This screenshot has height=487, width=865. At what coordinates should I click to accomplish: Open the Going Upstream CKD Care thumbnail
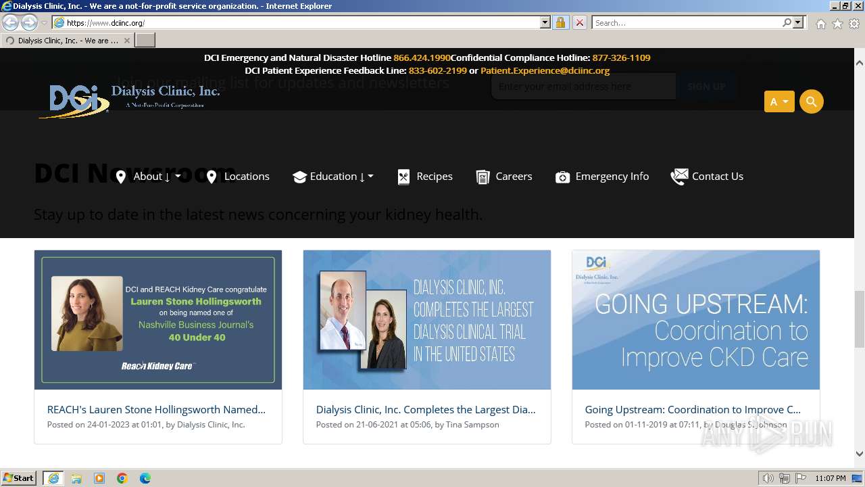[x=696, y=320]
